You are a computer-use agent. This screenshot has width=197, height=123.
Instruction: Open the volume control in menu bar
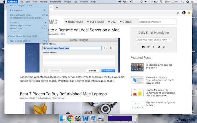146,2
